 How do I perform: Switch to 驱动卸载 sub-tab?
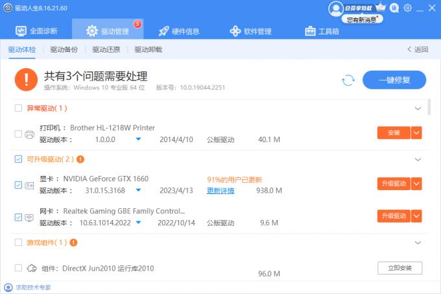(x=149, y=49)
